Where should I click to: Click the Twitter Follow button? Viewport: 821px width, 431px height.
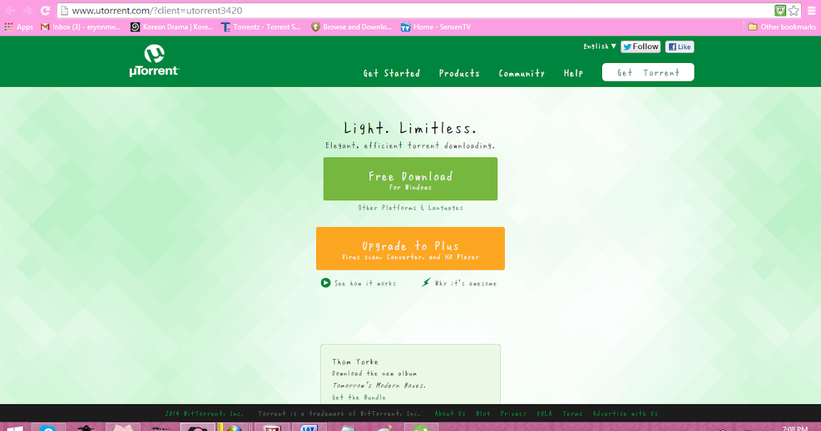(x=640, y=47)
